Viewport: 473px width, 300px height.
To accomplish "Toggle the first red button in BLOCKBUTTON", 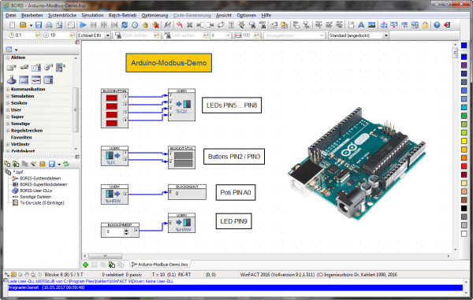I will pos(112,98).
